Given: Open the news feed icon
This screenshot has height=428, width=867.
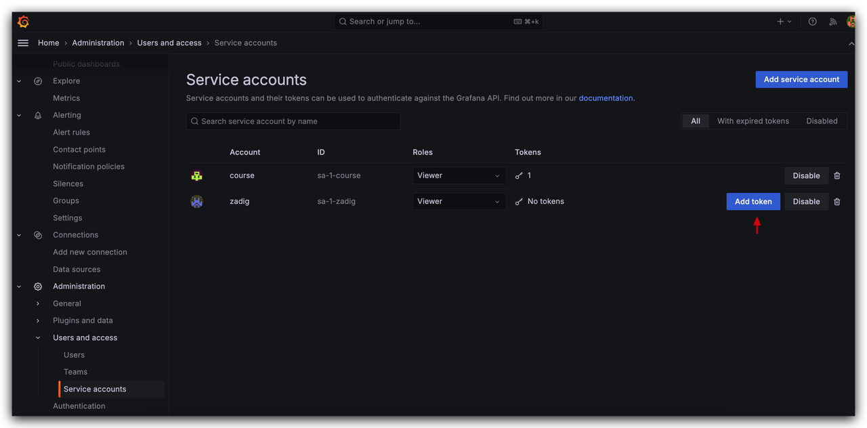Looking at the screenshot, I should tap(832, 22).
